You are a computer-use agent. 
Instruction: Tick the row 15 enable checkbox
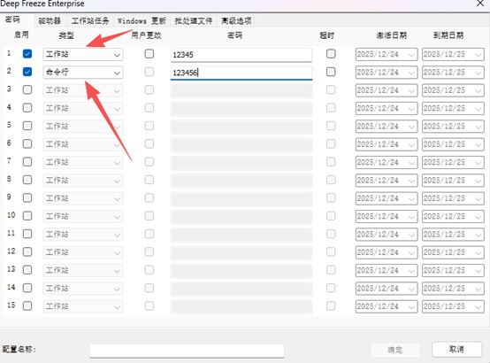click(x=27, y=305)
